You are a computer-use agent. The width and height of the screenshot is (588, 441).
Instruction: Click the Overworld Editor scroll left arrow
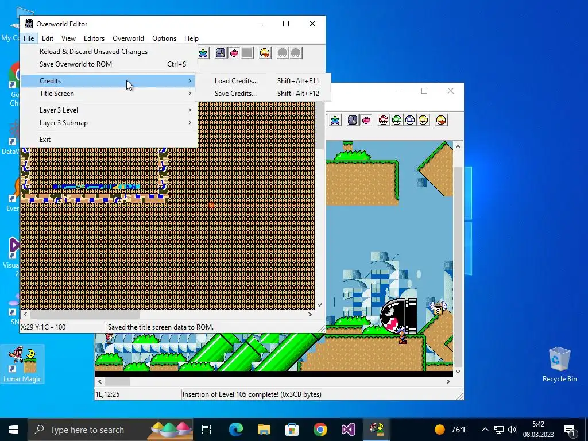pyautogui.click(x=25, y=314)
